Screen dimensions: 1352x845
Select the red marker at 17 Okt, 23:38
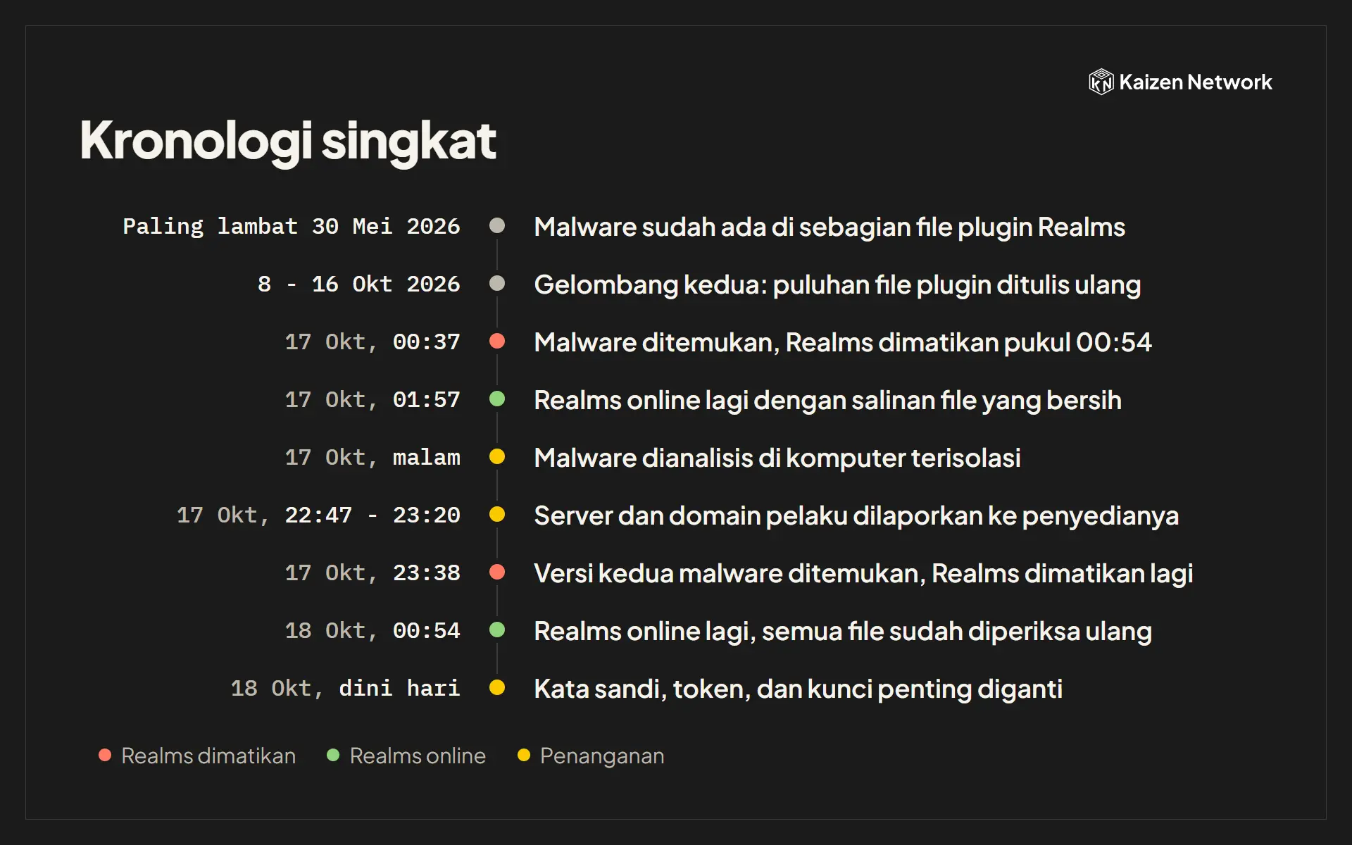[x=497, y=572]
